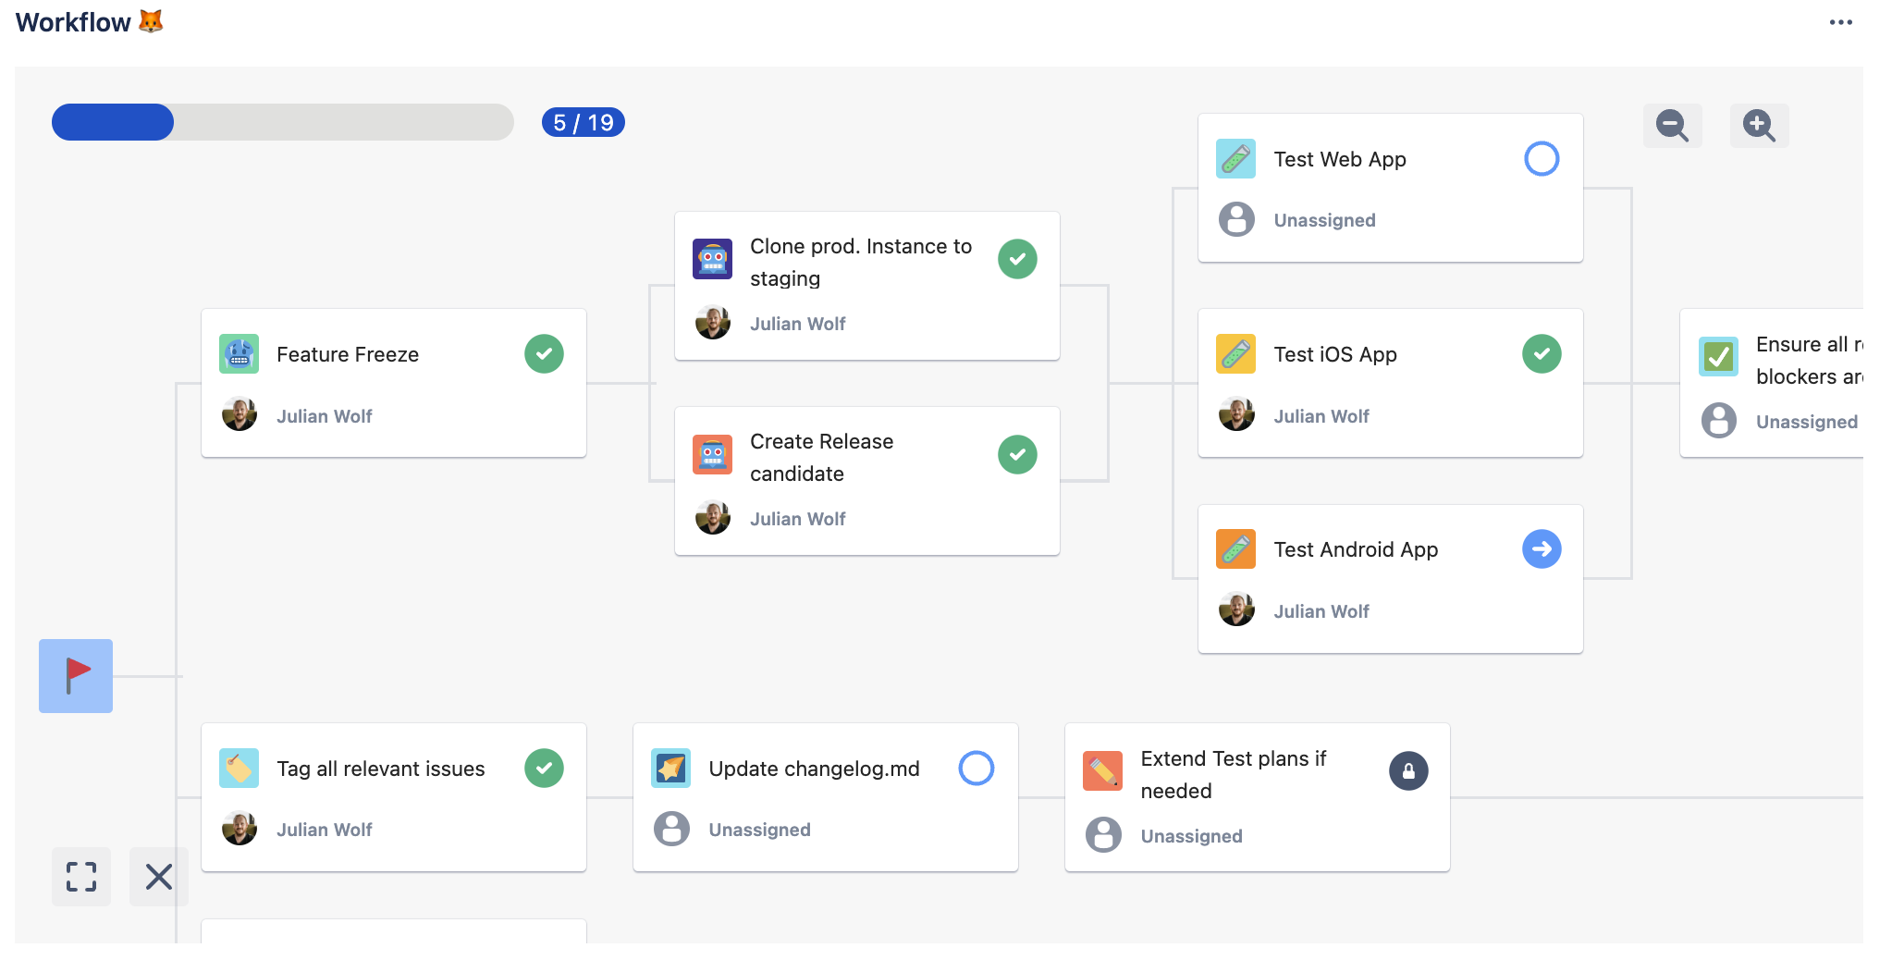Image resolution: width=1892 pixels, height=960 pixels.
Task: Click Julian Wolf name on Feature Freeze
Action: pyautogui.click(x=325, y=416)
